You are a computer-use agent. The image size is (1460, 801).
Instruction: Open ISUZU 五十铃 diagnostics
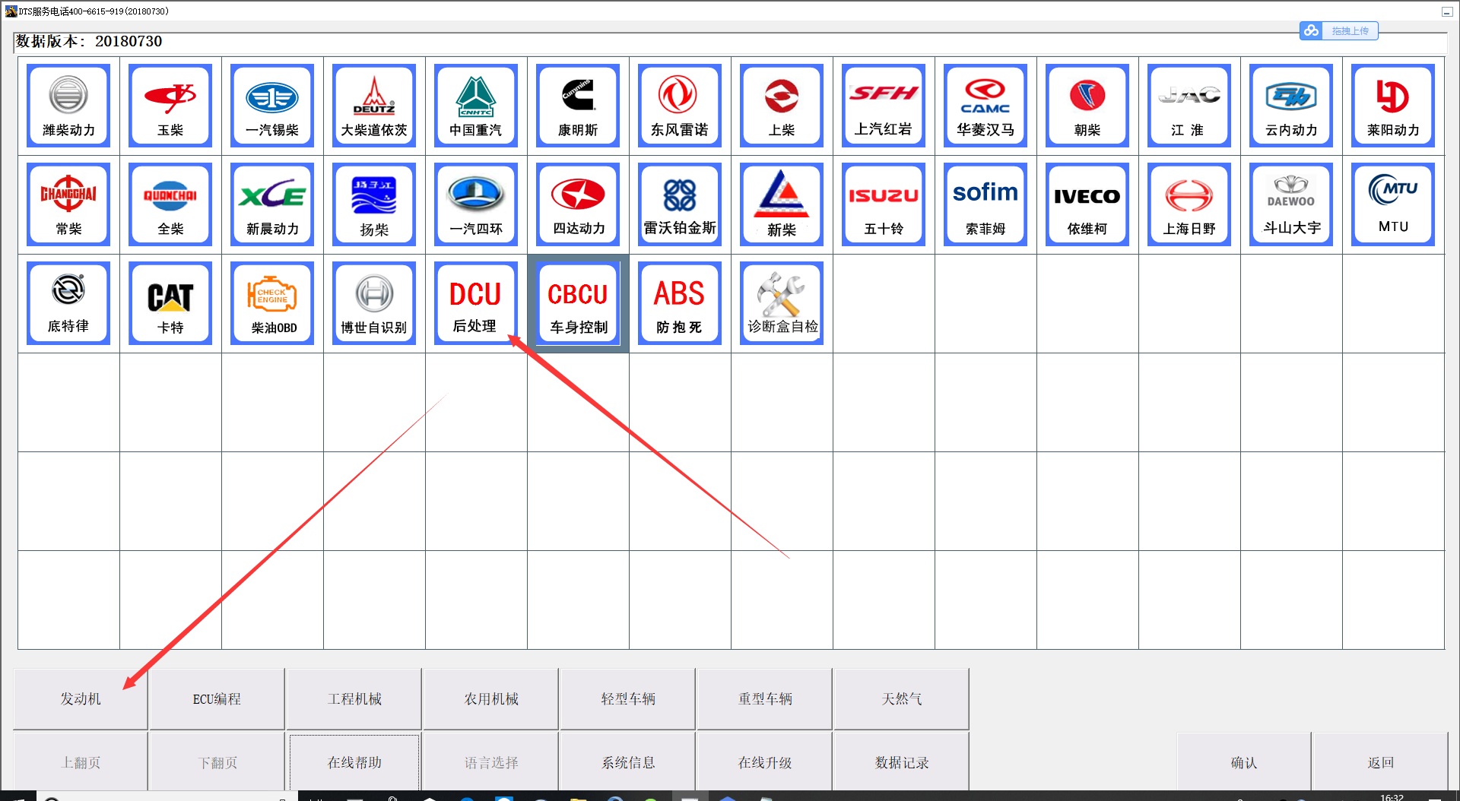pos(884,204)
